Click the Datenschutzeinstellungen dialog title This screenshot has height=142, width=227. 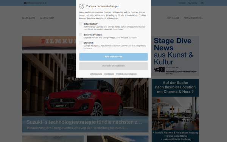pos(103,6)
